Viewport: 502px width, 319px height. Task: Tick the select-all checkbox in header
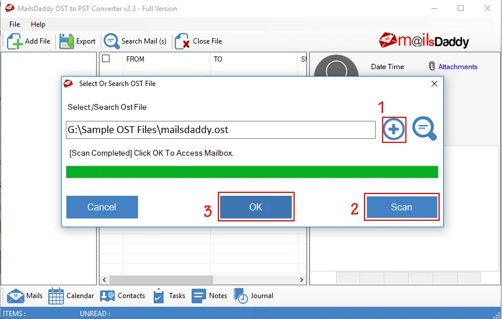pos(106,59)
